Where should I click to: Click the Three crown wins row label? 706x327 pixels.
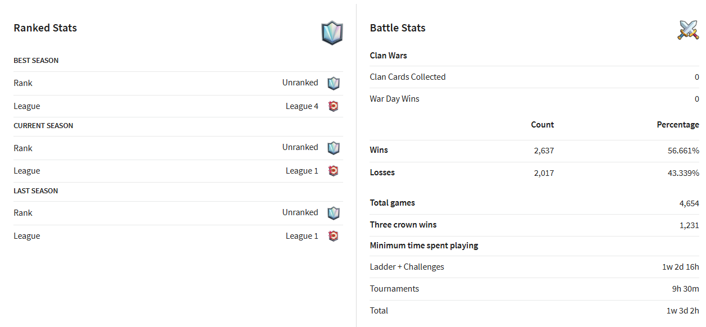(x=403, y=225)
